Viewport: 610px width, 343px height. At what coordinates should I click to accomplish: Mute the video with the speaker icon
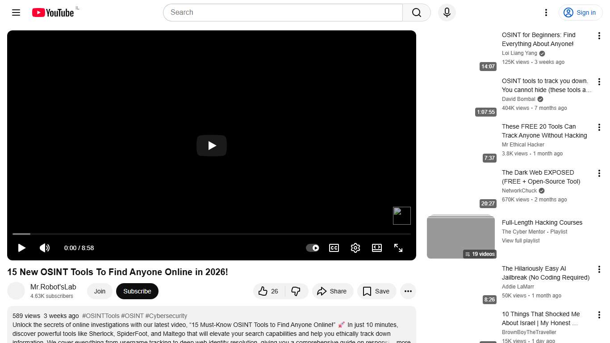click(x=45, y=248)
